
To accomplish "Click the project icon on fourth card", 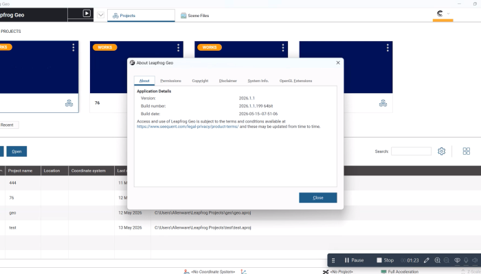I will click(x=383, y=103).
